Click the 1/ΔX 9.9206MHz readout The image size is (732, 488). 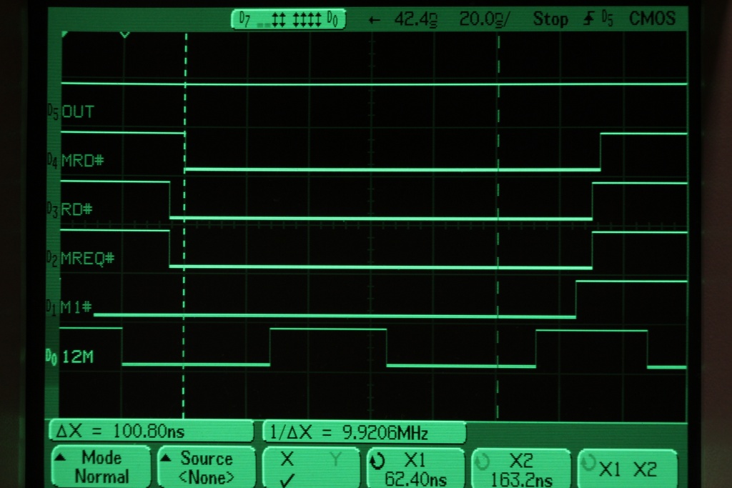365,432
